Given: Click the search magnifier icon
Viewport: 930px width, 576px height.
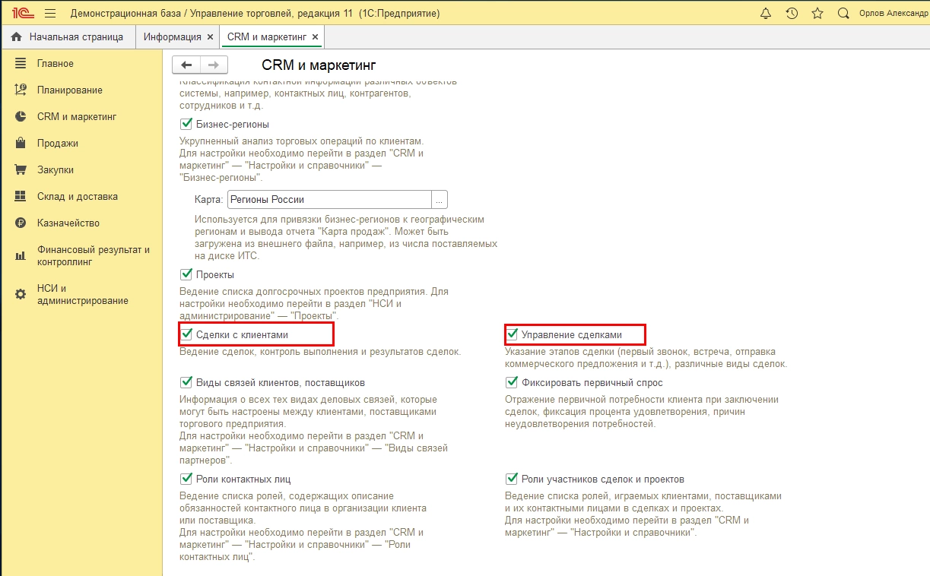Looking at the screenshot, I should coord(843,14).
